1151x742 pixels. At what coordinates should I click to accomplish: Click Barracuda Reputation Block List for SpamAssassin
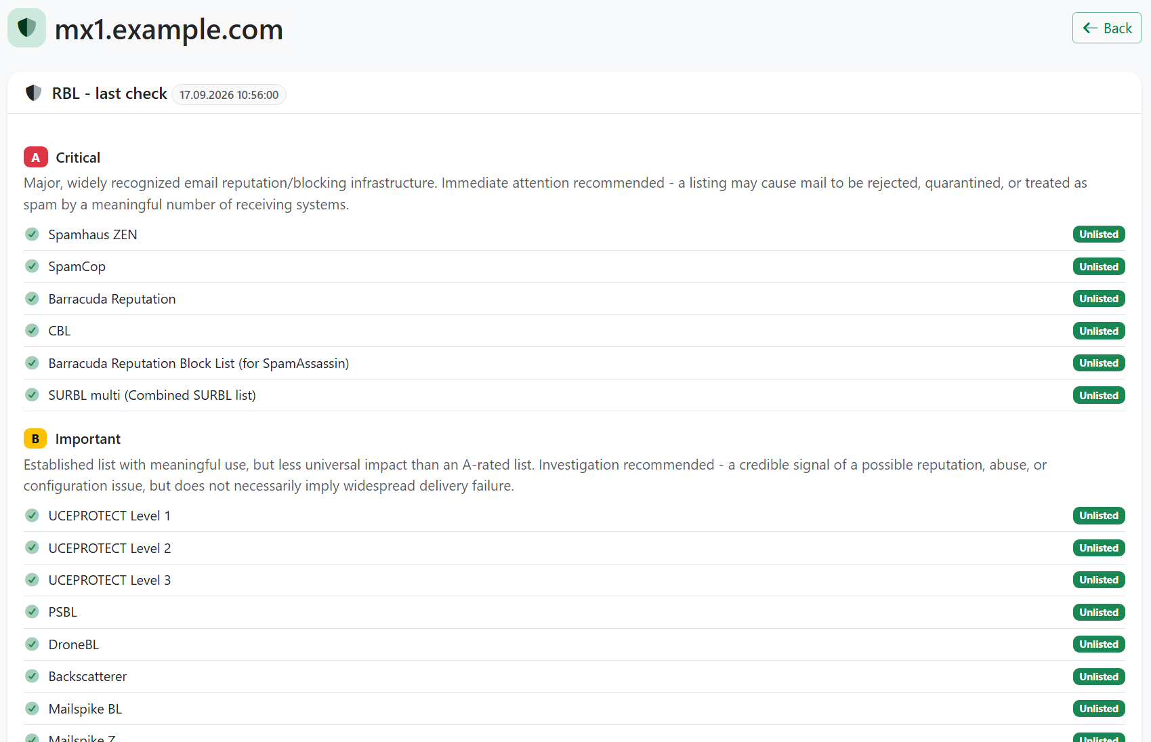coord(198,363)
